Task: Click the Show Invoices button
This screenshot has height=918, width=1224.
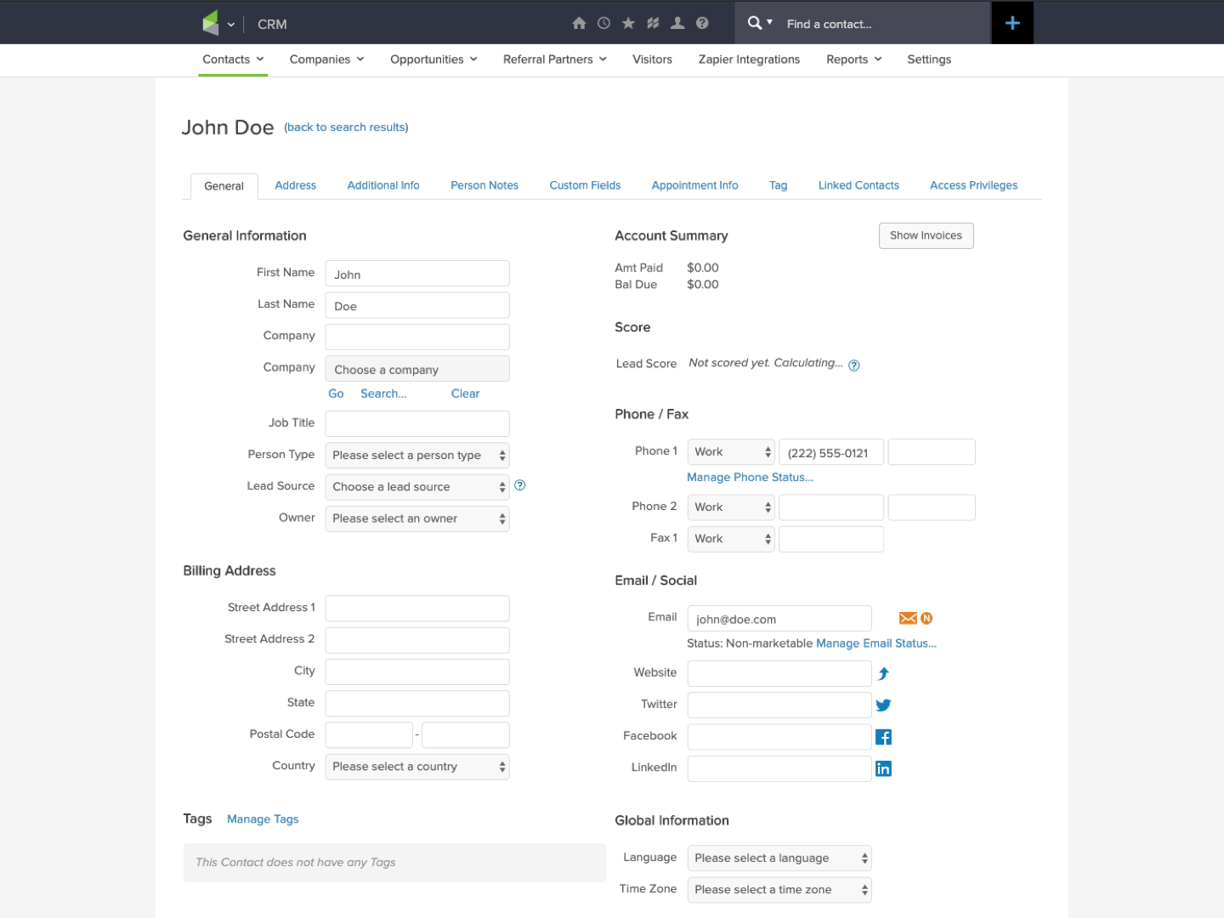Action: (x=926, y=235)
